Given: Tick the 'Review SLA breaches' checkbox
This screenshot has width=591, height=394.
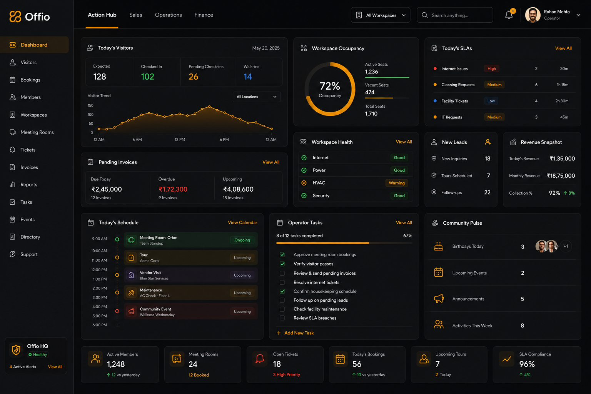Looking at the screenshot, I should coord(282,318).
